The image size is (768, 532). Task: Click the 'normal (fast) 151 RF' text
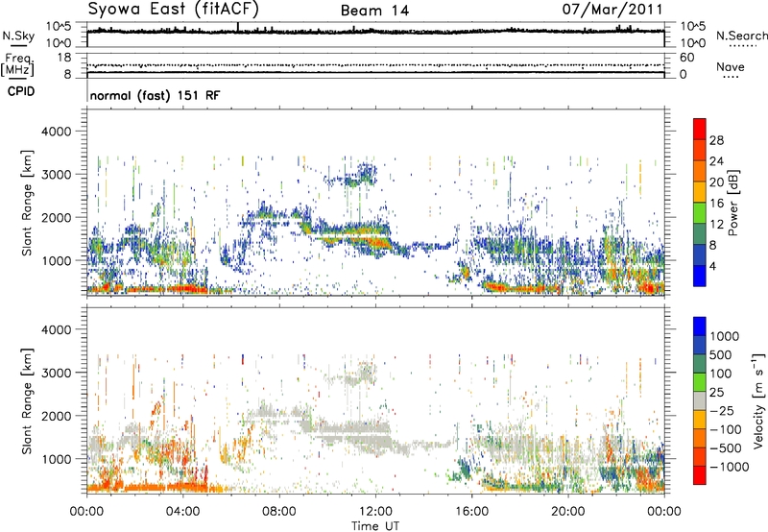(x=156, y=95)
